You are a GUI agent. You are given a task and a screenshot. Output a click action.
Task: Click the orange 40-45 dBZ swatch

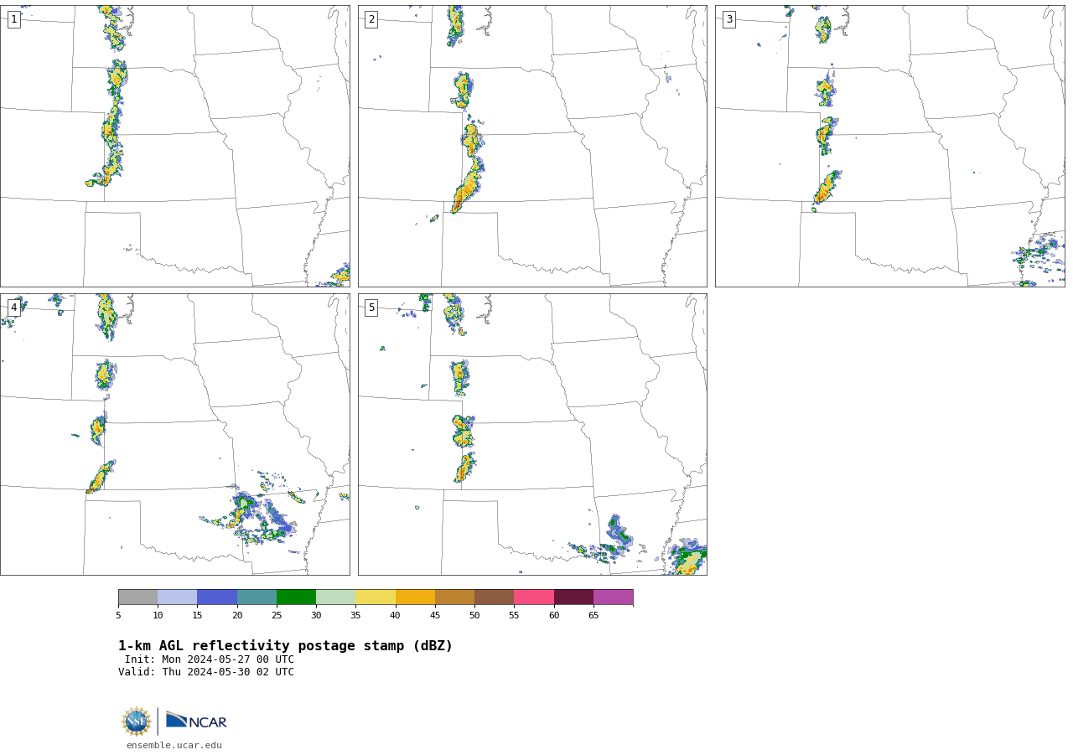pos(415,597)
